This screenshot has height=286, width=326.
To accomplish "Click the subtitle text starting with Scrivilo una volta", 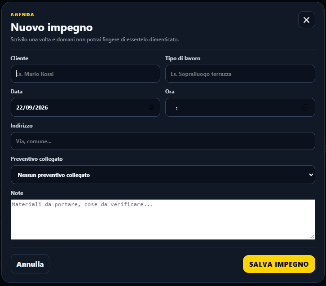I will click(x=95, y=40).
